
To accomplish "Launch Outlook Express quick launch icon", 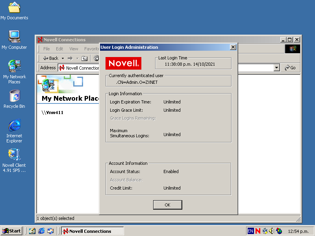I will pos(50,231).
